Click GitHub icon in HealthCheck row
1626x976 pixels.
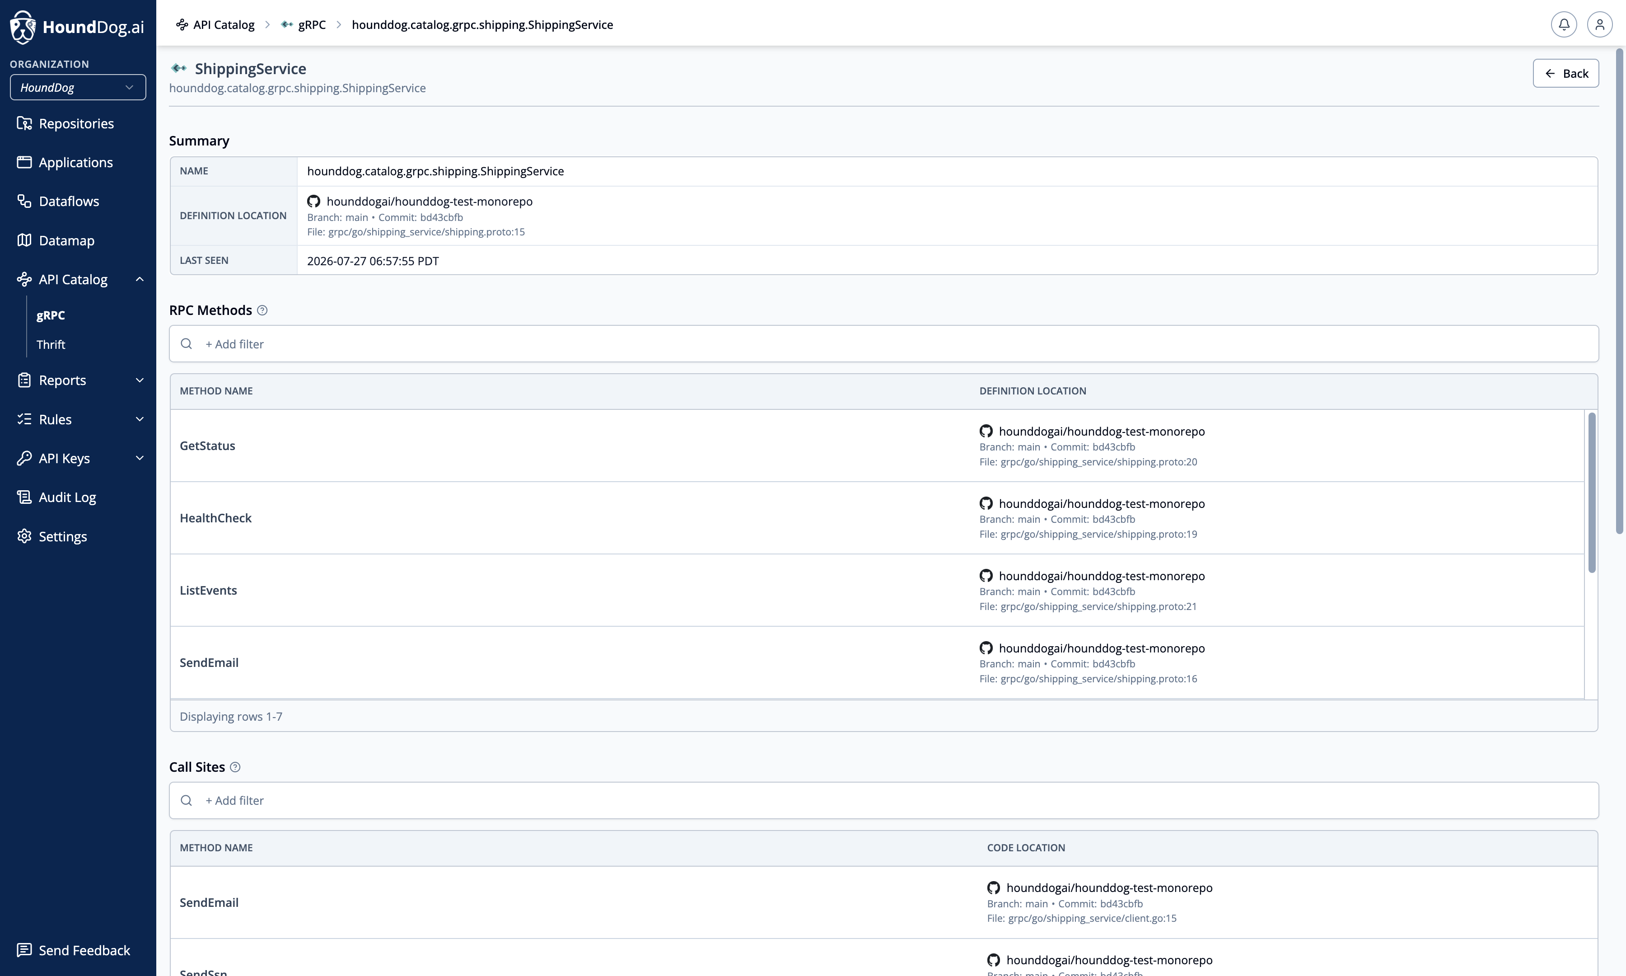pyautogui.click(x=986, y=504)
